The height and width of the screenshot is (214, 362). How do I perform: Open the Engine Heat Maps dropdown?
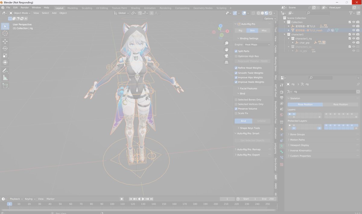(257, 45)
